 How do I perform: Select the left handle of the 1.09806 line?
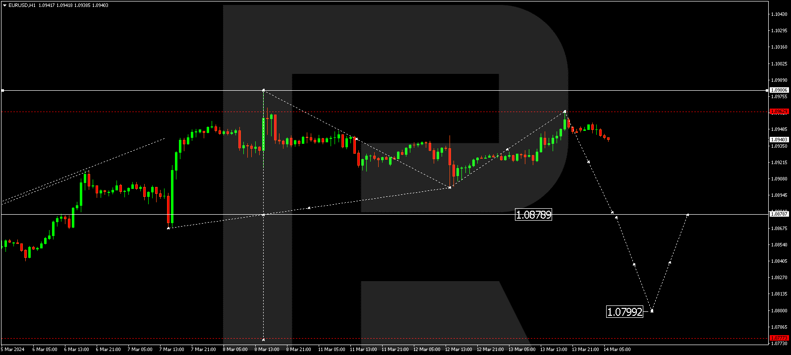[x=3, y=91]
